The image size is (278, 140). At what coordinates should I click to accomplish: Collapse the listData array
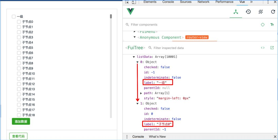click(x=134, y=57)
